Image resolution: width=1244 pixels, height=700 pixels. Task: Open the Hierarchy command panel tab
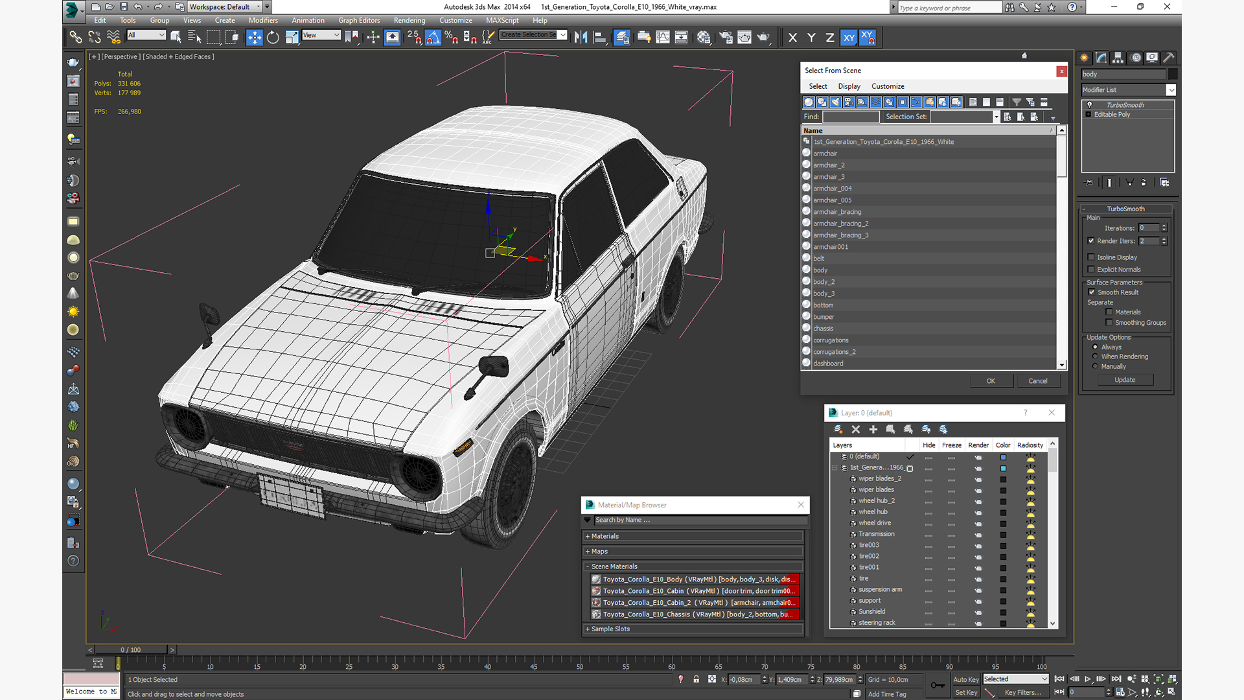(x=1118, y=58)
